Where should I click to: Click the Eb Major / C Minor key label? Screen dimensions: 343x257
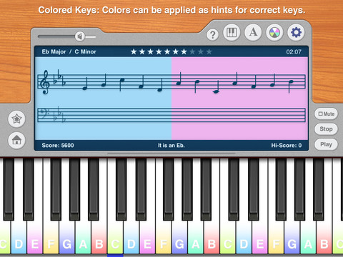point(69,51)
